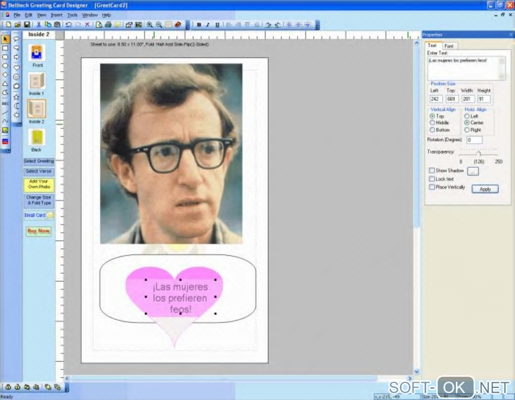Adjust the Transparency slider handle
This screenshot has width=515, height=400.
click(x=479, y=153)
